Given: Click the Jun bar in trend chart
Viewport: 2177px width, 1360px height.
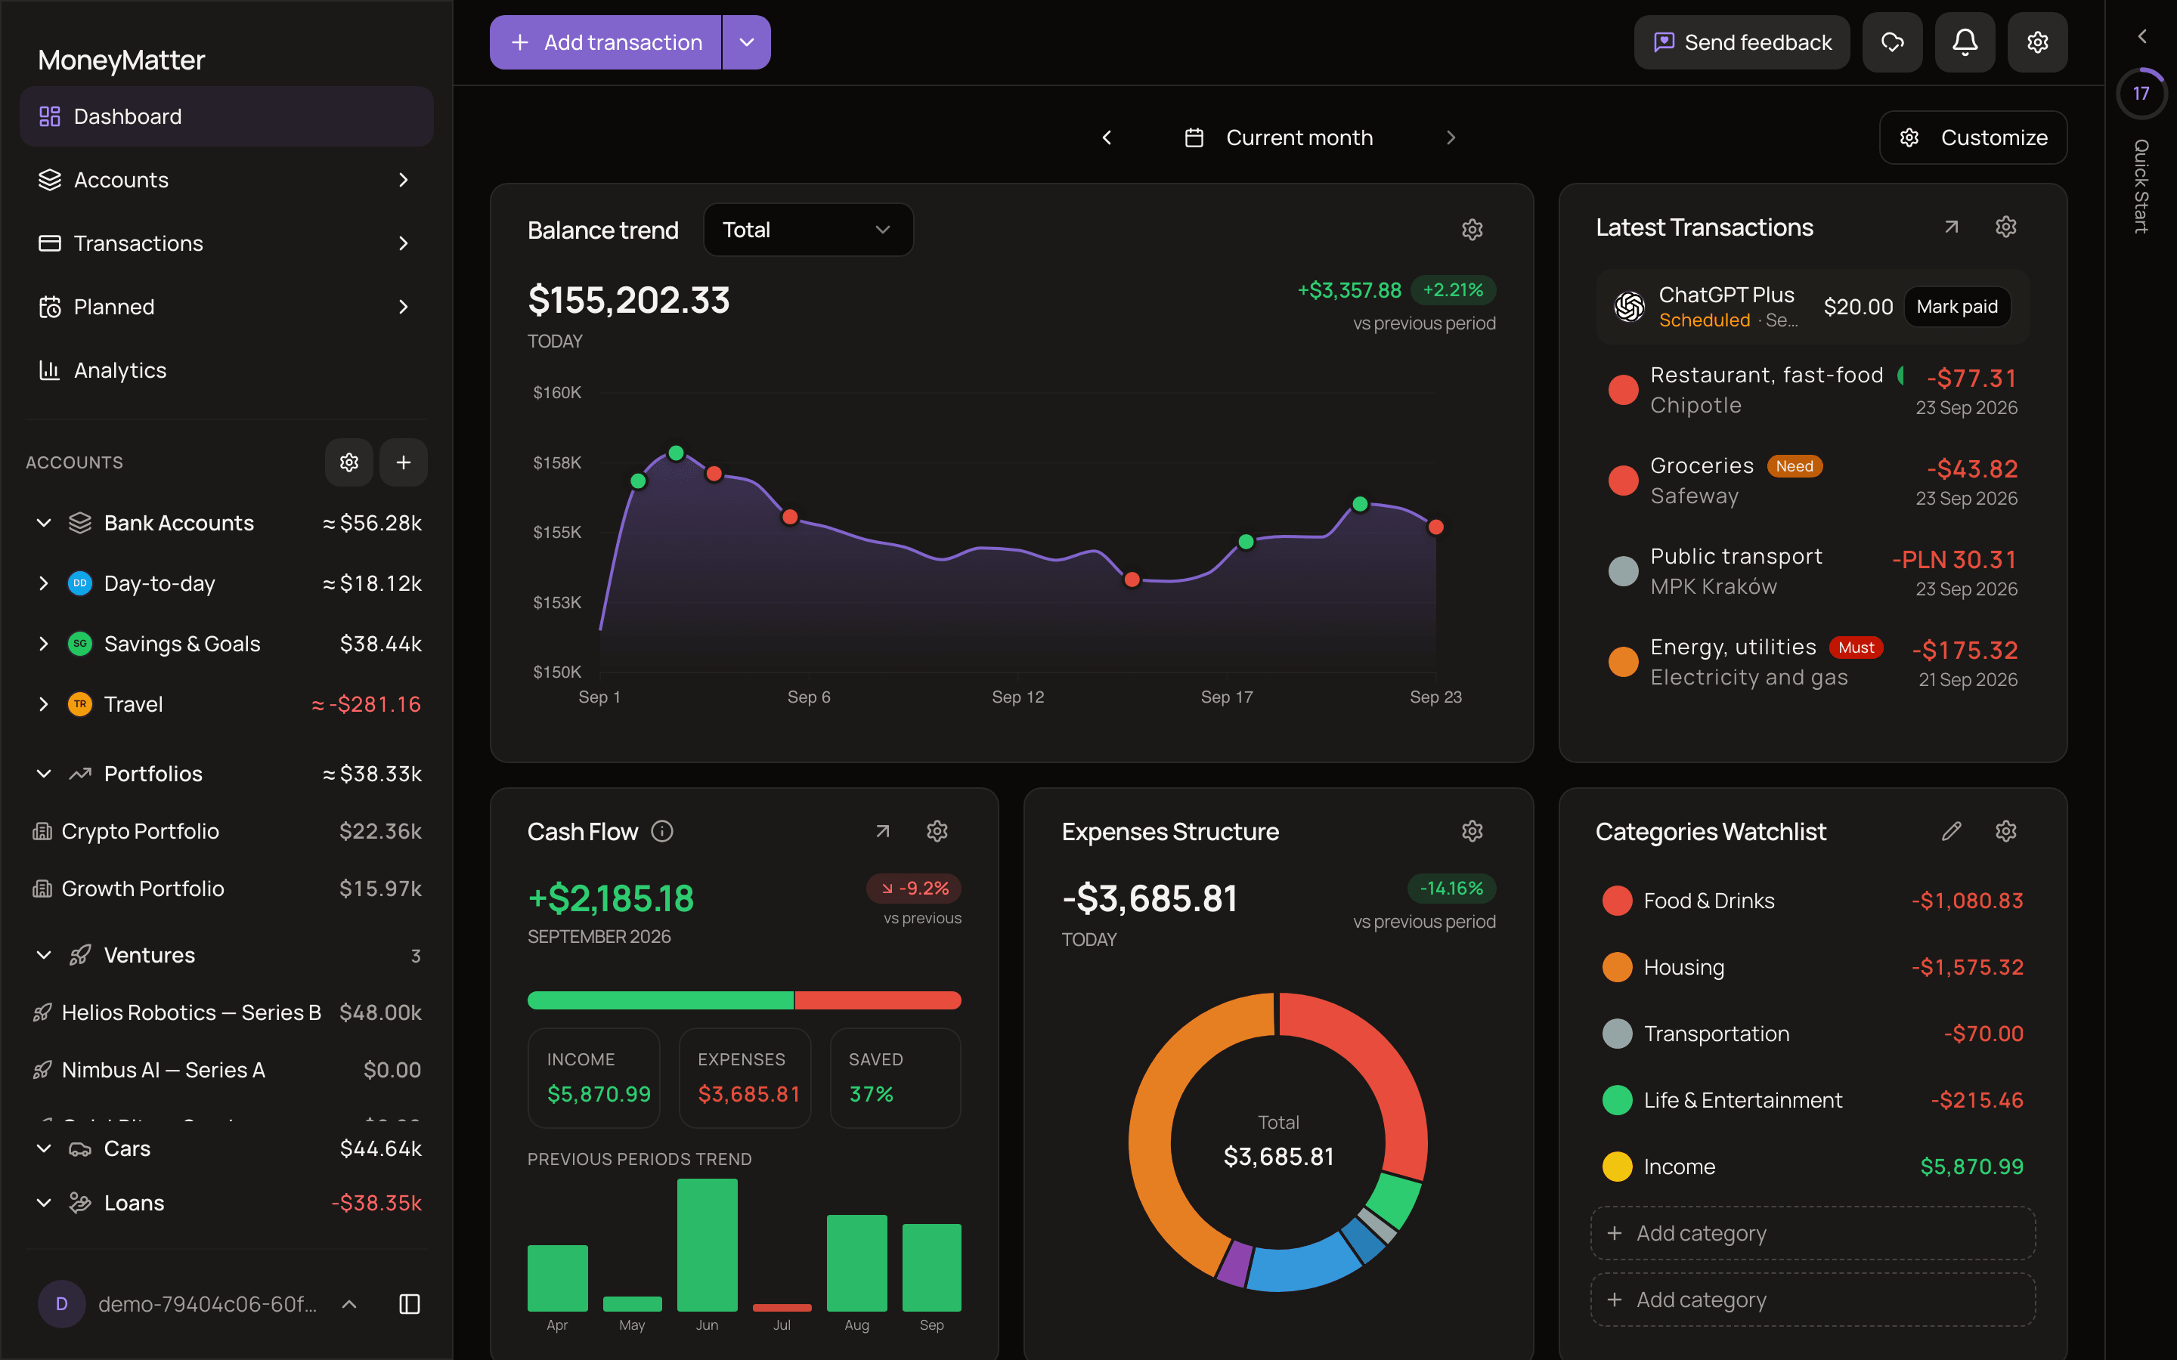Looking at the screenshot, I should tap(707, 1245).
